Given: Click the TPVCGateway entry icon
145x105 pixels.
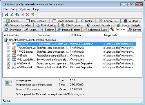Looking at the screenshot, I should coord(14,52).
